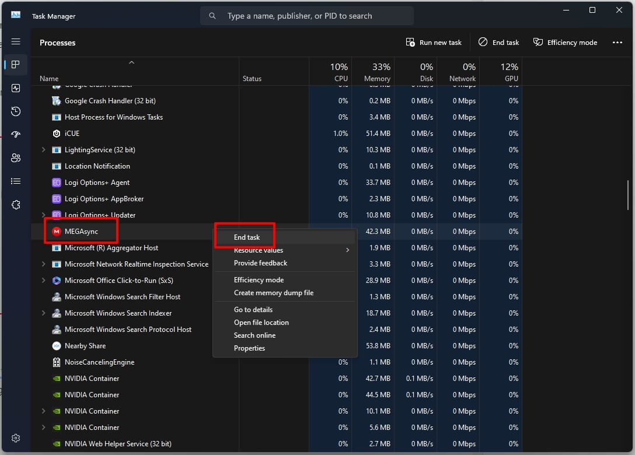Click the Microsoft Windows Search Filter Host icon
This screenshot has width=635, height=455.
pos(57,297)
